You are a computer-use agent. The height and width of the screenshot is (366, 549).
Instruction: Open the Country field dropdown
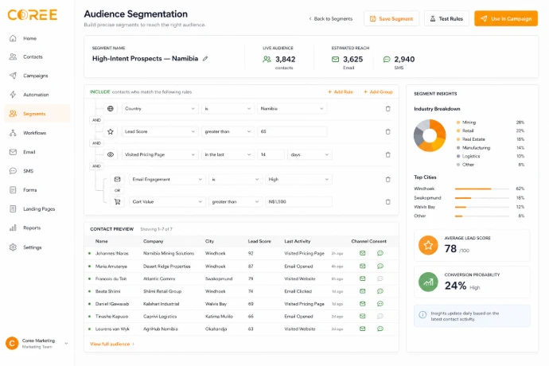[160, 108]
